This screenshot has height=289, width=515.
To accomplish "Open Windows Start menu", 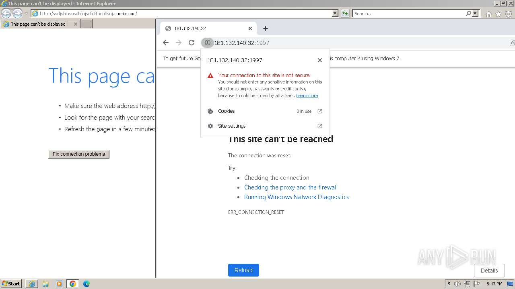I will click(11, 284).
